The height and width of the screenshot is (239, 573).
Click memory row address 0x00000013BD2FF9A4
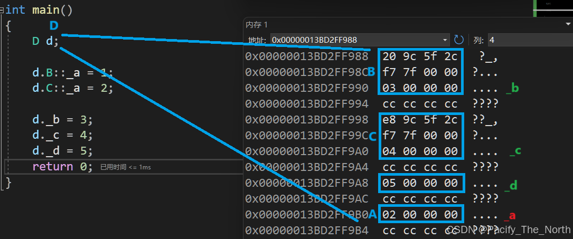tap(307, 167)
